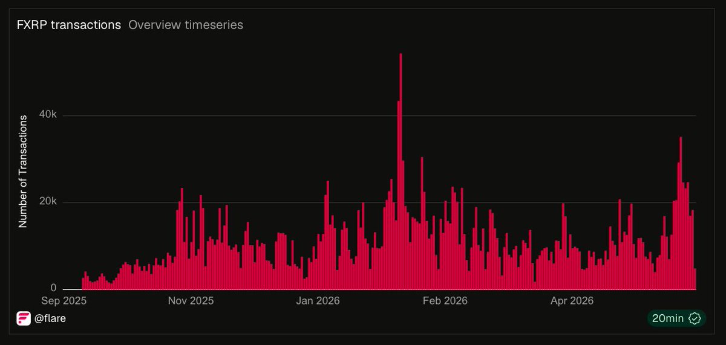Click the Apr 2026 x-axis label
726x345 pixels.
(571, 300)
